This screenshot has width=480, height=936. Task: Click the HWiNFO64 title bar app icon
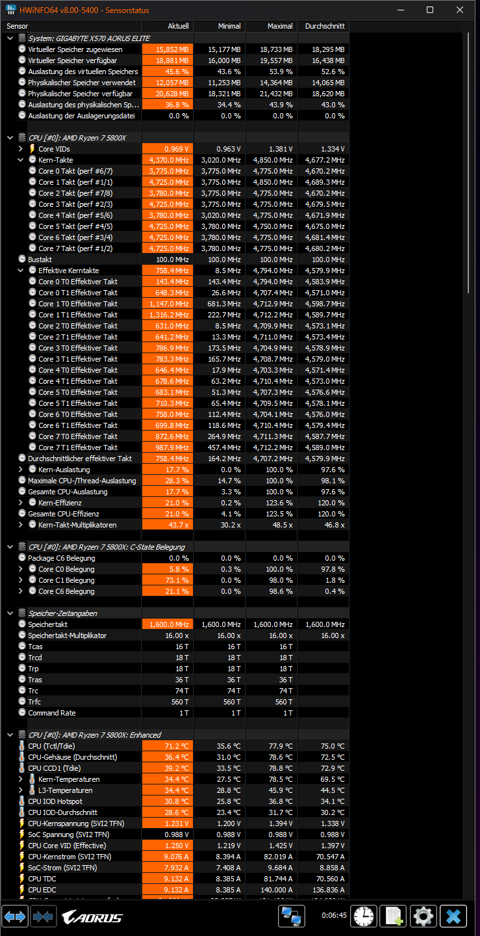12,10
